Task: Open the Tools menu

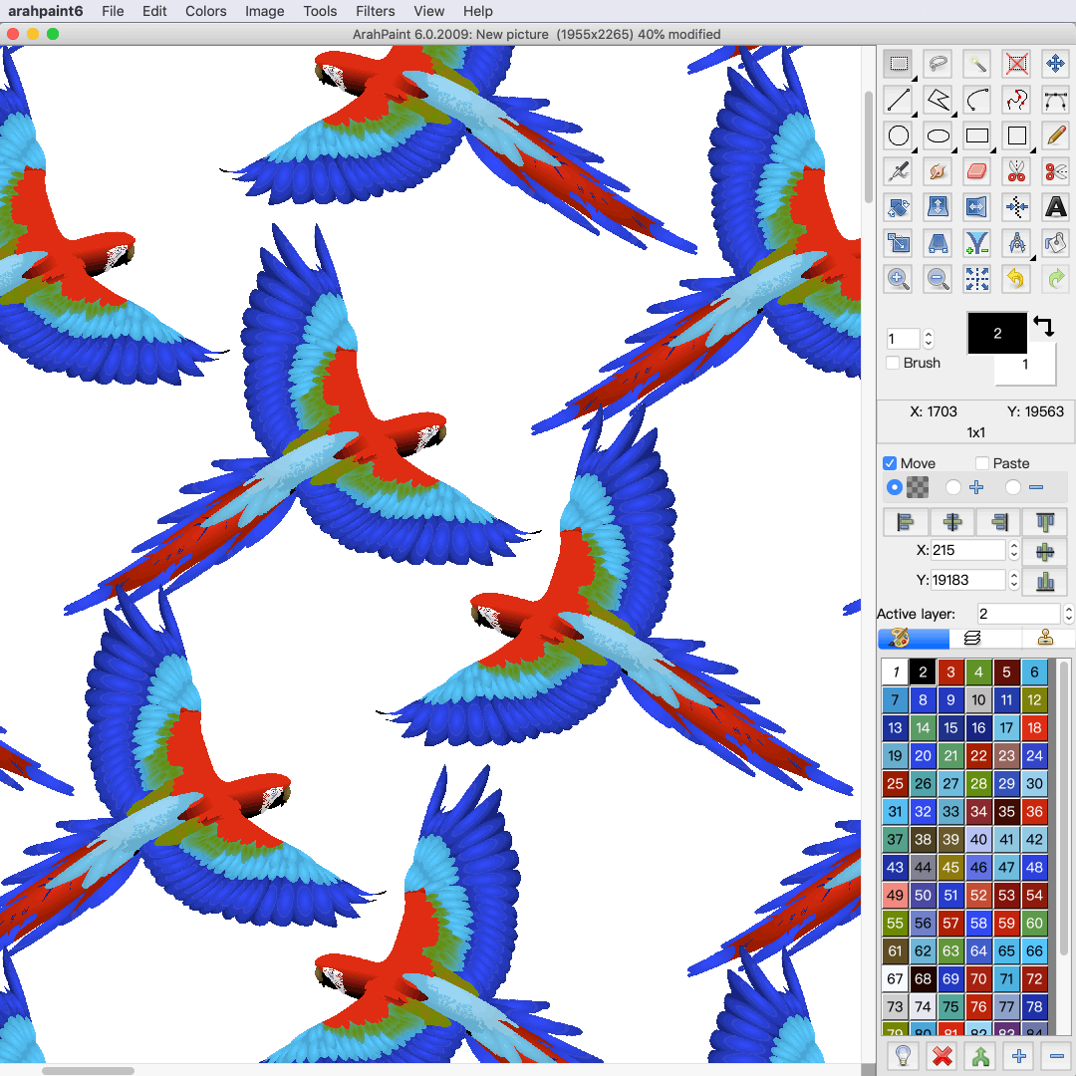Action: tap(320, 11)
